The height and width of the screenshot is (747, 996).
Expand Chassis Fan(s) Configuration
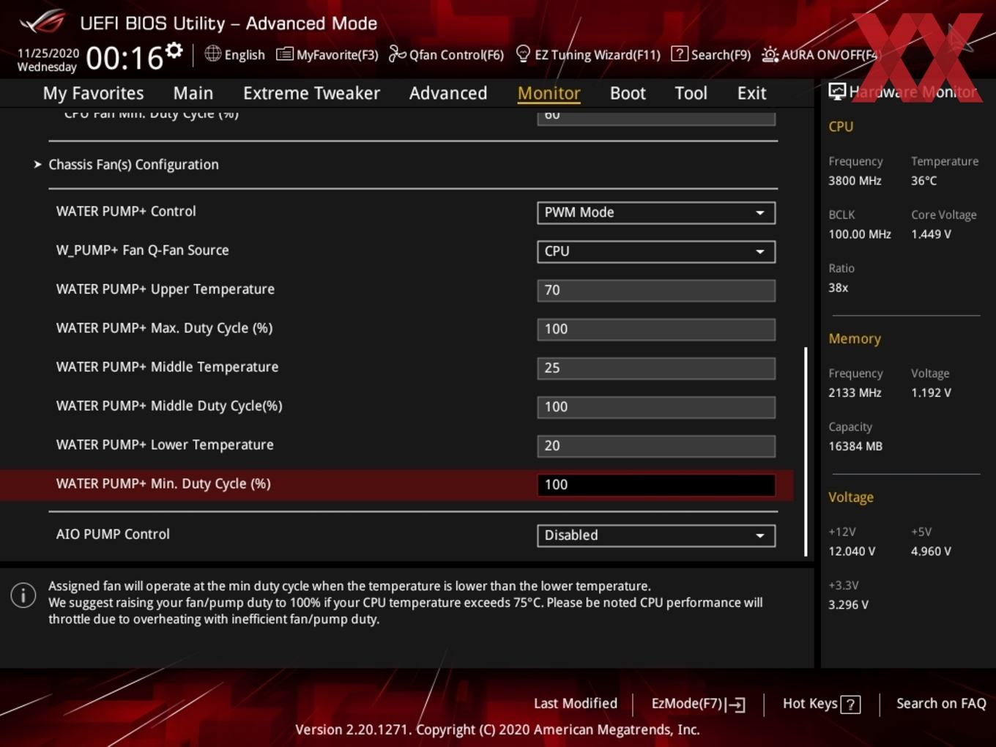(133, 165)
